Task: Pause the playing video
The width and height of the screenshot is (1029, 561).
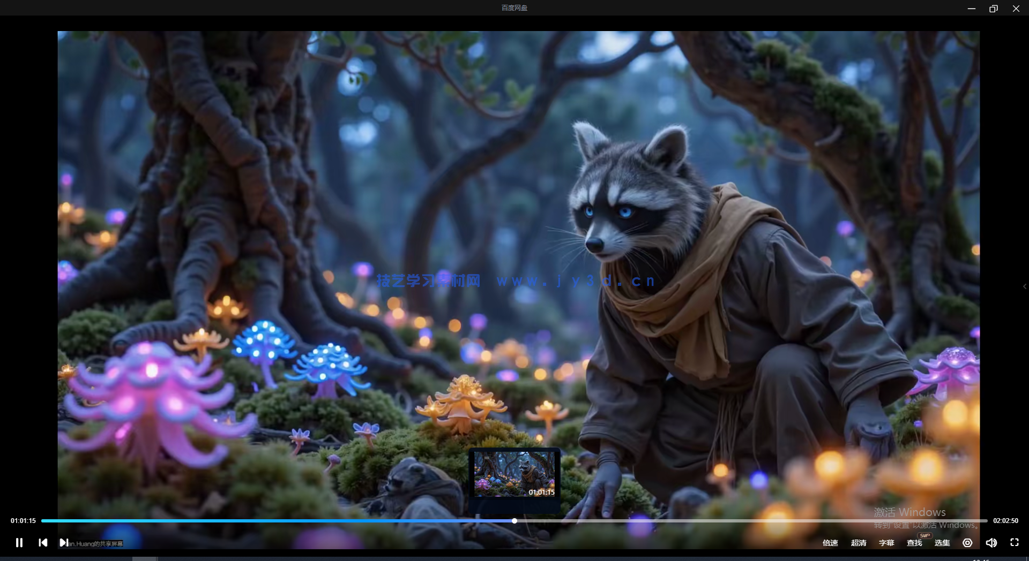Action: (19, 543)
